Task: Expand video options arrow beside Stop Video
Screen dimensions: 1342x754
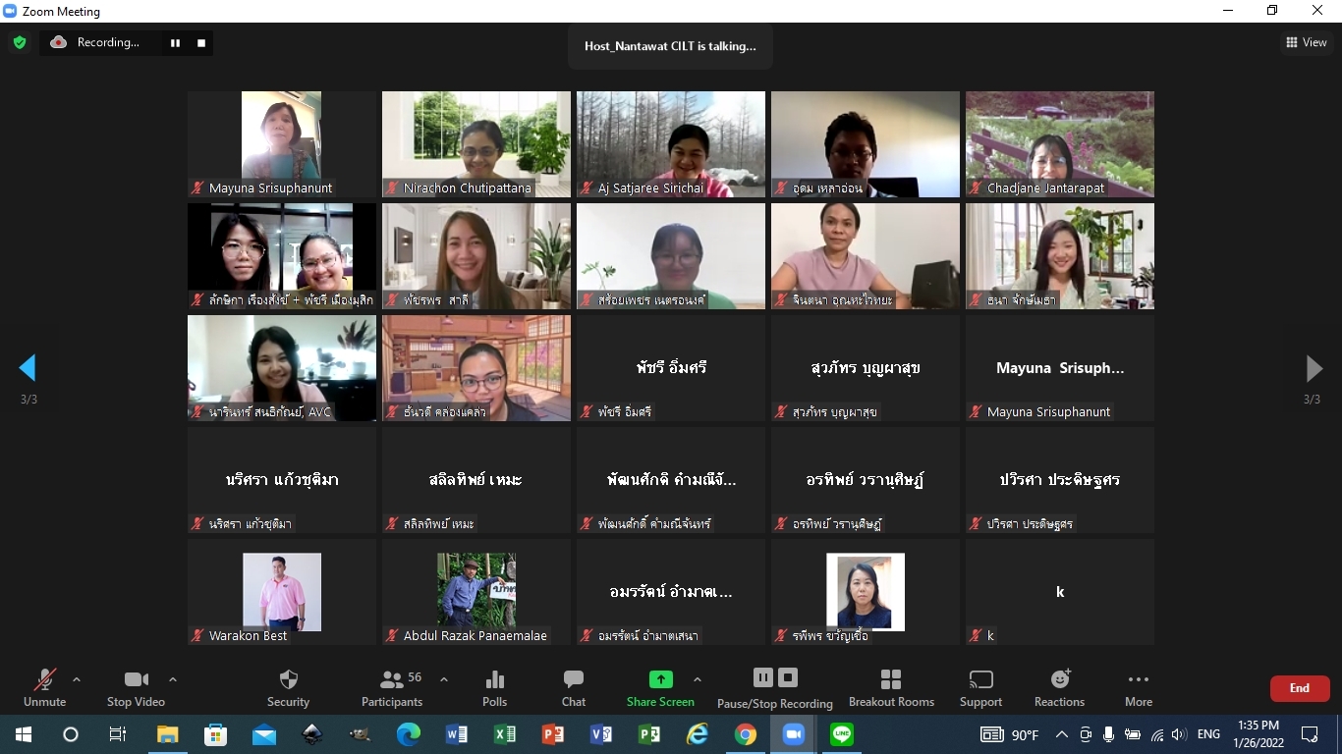Action: click(x=173, y=679)
